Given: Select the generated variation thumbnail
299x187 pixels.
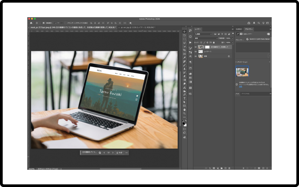Looking at the screenshot, I should (242, 71).
